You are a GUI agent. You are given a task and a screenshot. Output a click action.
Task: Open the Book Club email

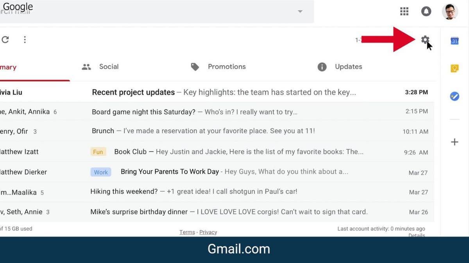point(217,152)
